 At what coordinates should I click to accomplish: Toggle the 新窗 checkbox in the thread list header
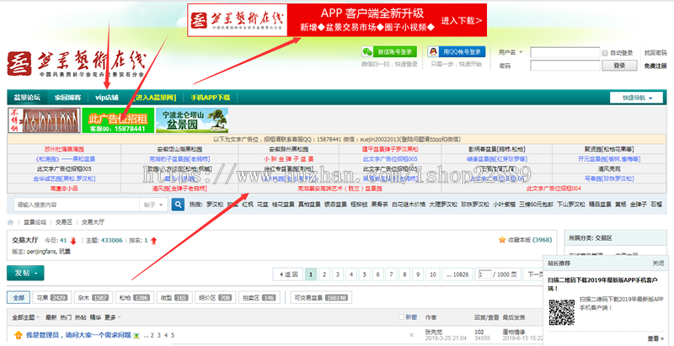401,317
